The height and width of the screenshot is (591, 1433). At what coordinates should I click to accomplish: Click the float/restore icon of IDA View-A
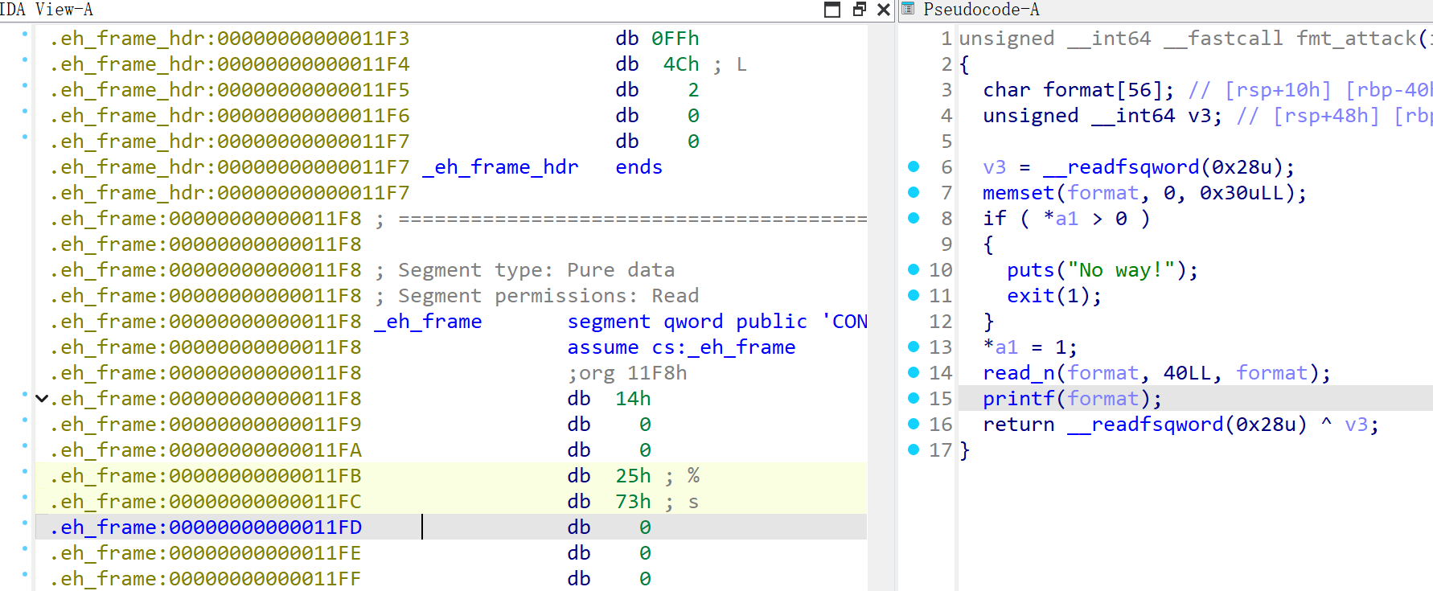pyautogui.click(x=859, y=10)
